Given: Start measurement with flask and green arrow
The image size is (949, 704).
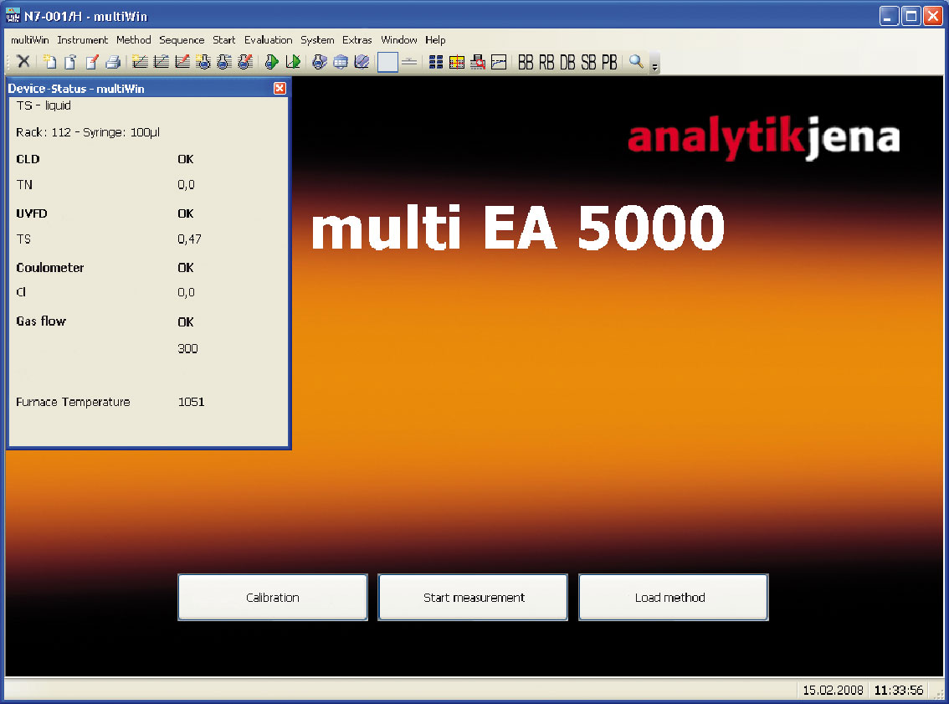Looking at the screenshot, I should [x=272, y=61].
